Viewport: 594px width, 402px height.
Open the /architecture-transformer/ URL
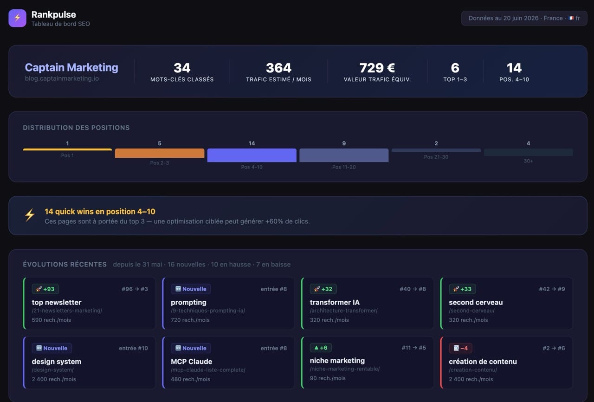[344, 311]
